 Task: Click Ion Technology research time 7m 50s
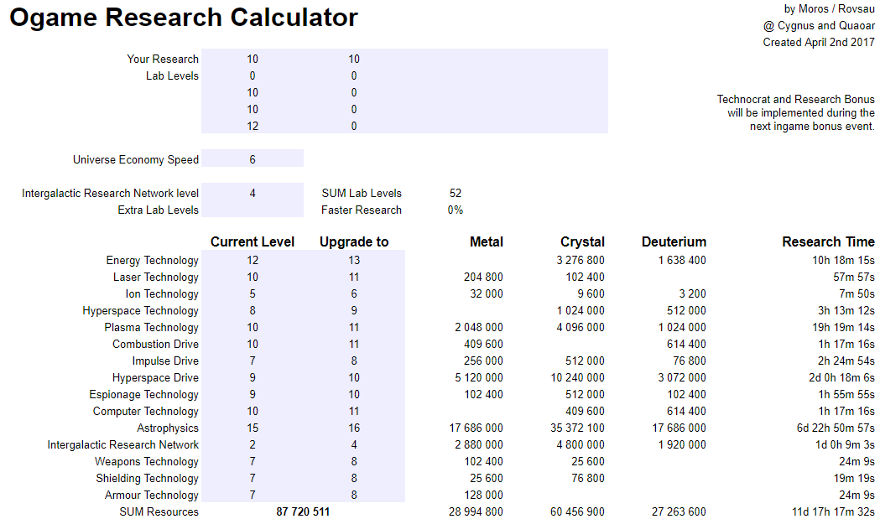tap(857, 294)
